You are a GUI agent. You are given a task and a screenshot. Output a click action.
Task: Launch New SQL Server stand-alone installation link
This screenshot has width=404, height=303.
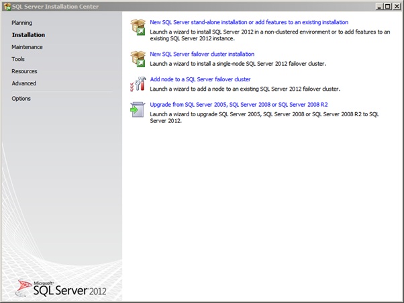click(249, 22)
